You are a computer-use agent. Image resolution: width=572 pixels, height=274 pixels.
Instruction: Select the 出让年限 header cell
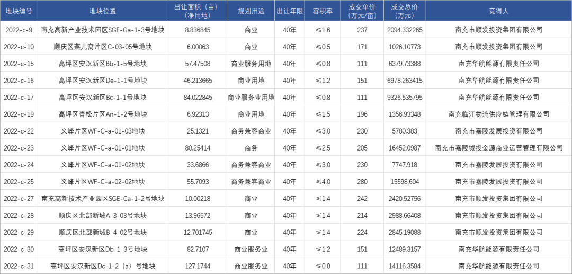pos(290,11)
